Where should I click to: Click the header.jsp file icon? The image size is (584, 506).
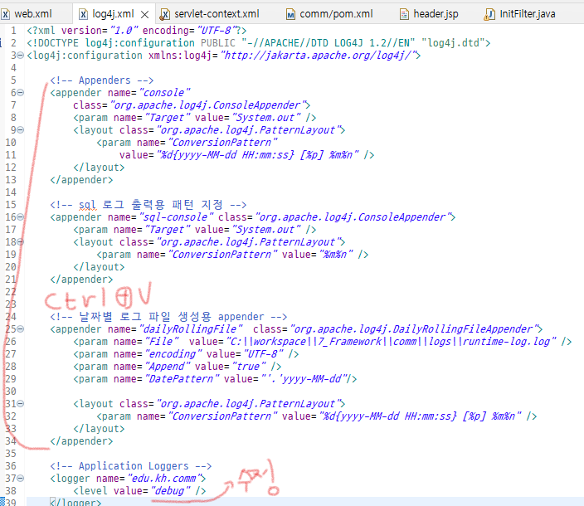[404, 15]
